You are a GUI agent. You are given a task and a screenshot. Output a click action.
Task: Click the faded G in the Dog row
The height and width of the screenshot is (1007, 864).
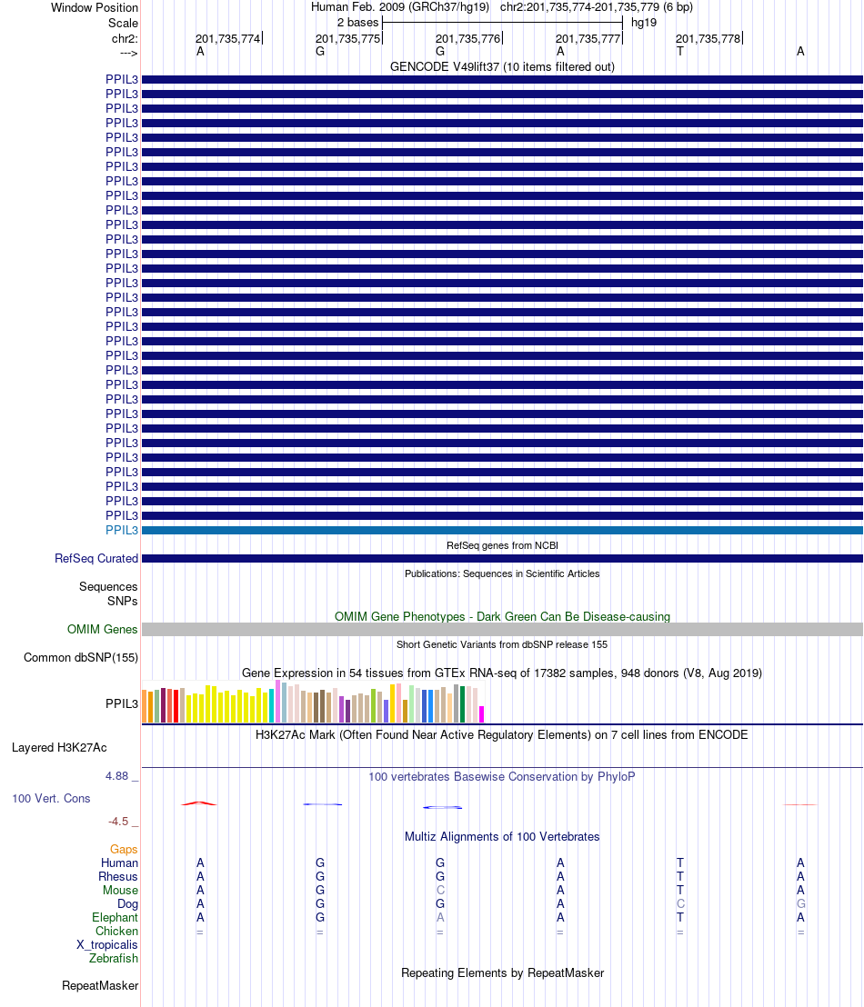[x=800, y=903]
